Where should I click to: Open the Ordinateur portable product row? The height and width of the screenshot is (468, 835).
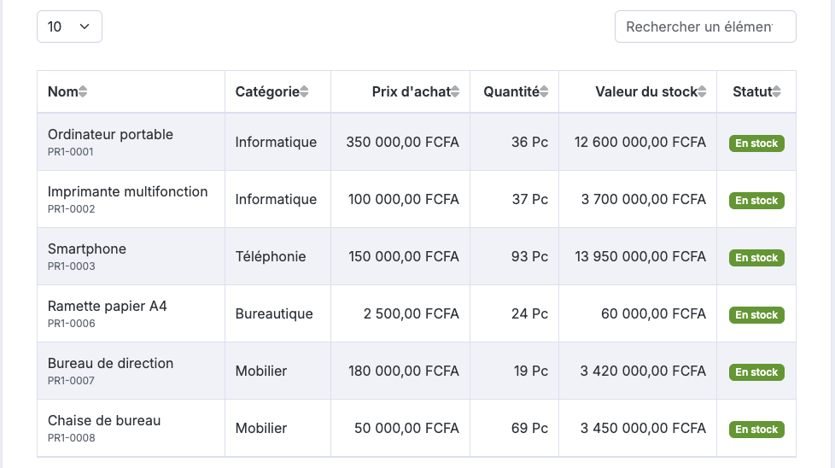[x=417, y=142]
